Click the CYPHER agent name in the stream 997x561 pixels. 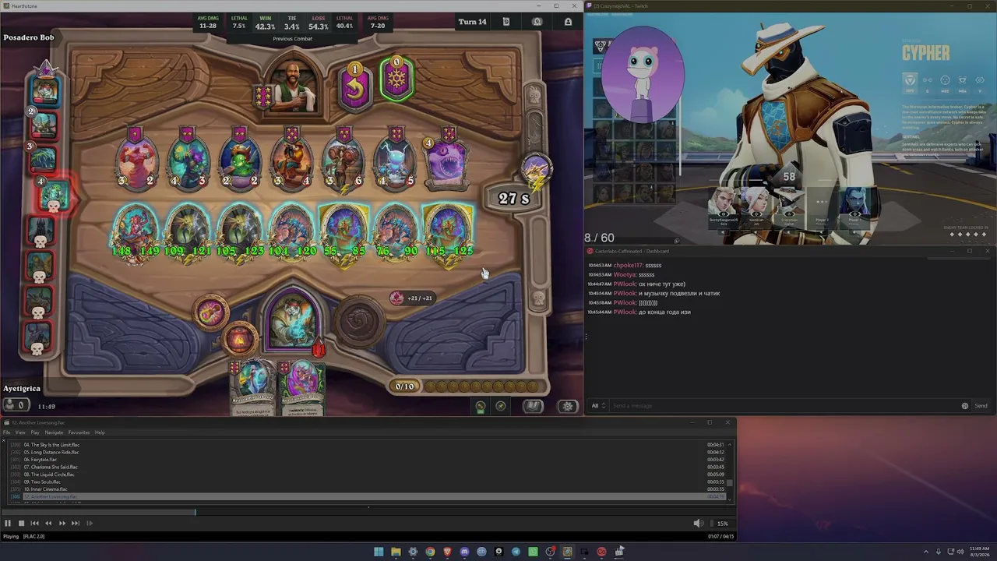925,53
